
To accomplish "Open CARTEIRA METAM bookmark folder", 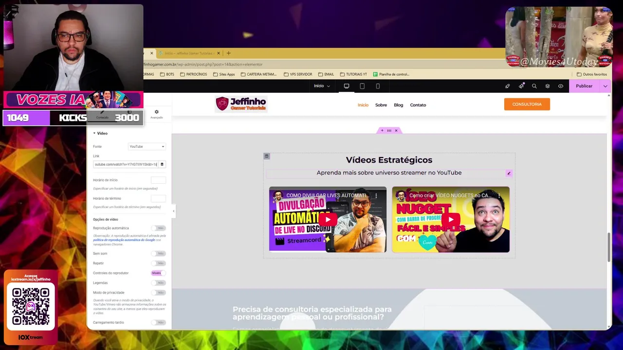I will [258, 74].
